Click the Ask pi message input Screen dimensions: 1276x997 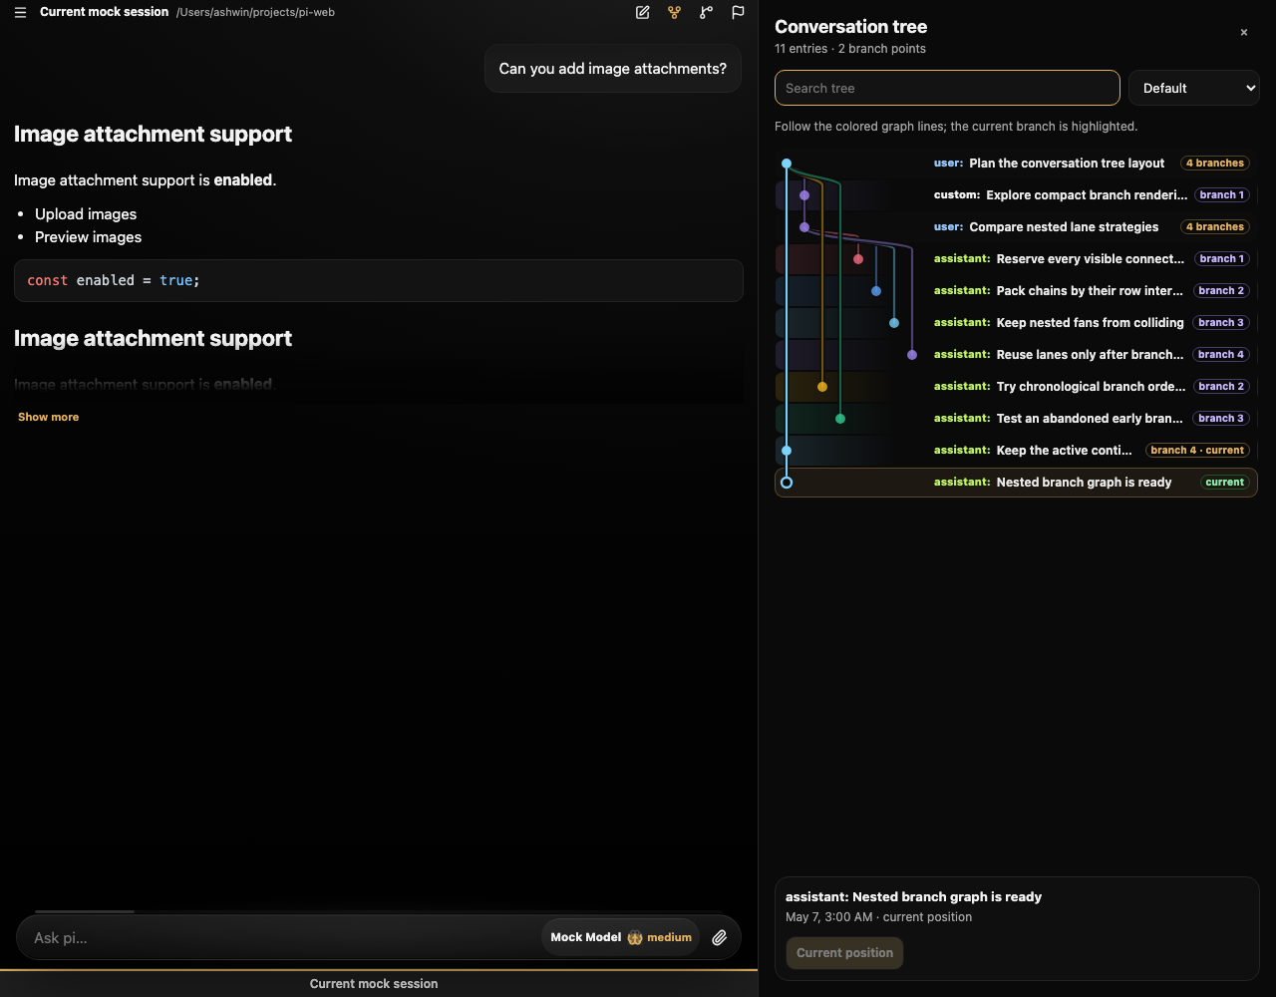click(x=284, y=937)
